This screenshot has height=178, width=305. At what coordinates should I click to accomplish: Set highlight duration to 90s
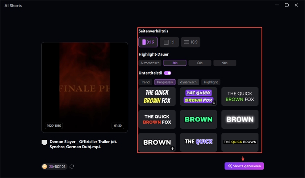point(225,63)
